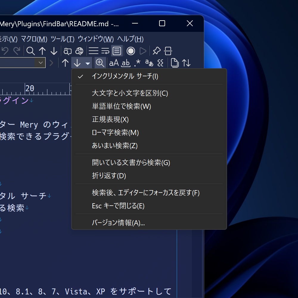The width and height of the screenshot is (298, 298).
Task: Select 開いている文書から検索(G) menu item
Action: (149, 162)
